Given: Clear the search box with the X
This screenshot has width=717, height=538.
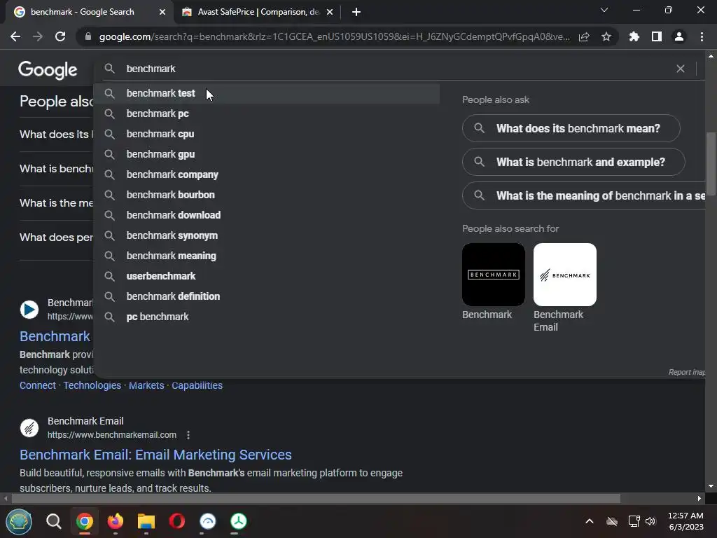Looking at the screenshot, I should point(681,69).
